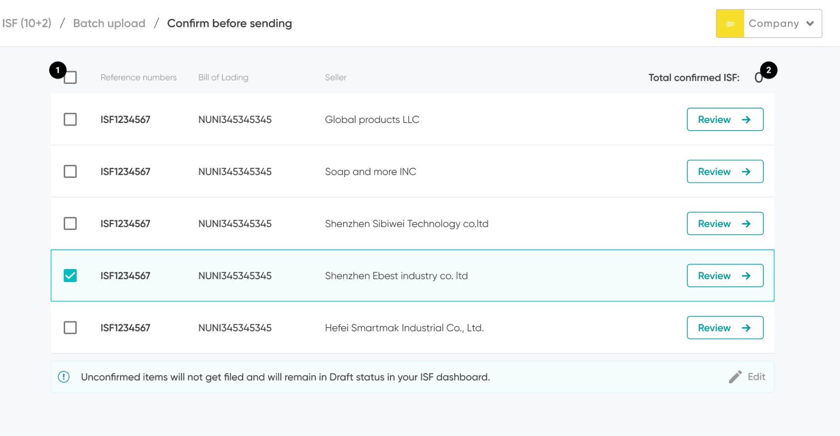Click bill of lading in Global products row
Image resolution: width=840 pixels, height=436 pixels.
[235, 120]
